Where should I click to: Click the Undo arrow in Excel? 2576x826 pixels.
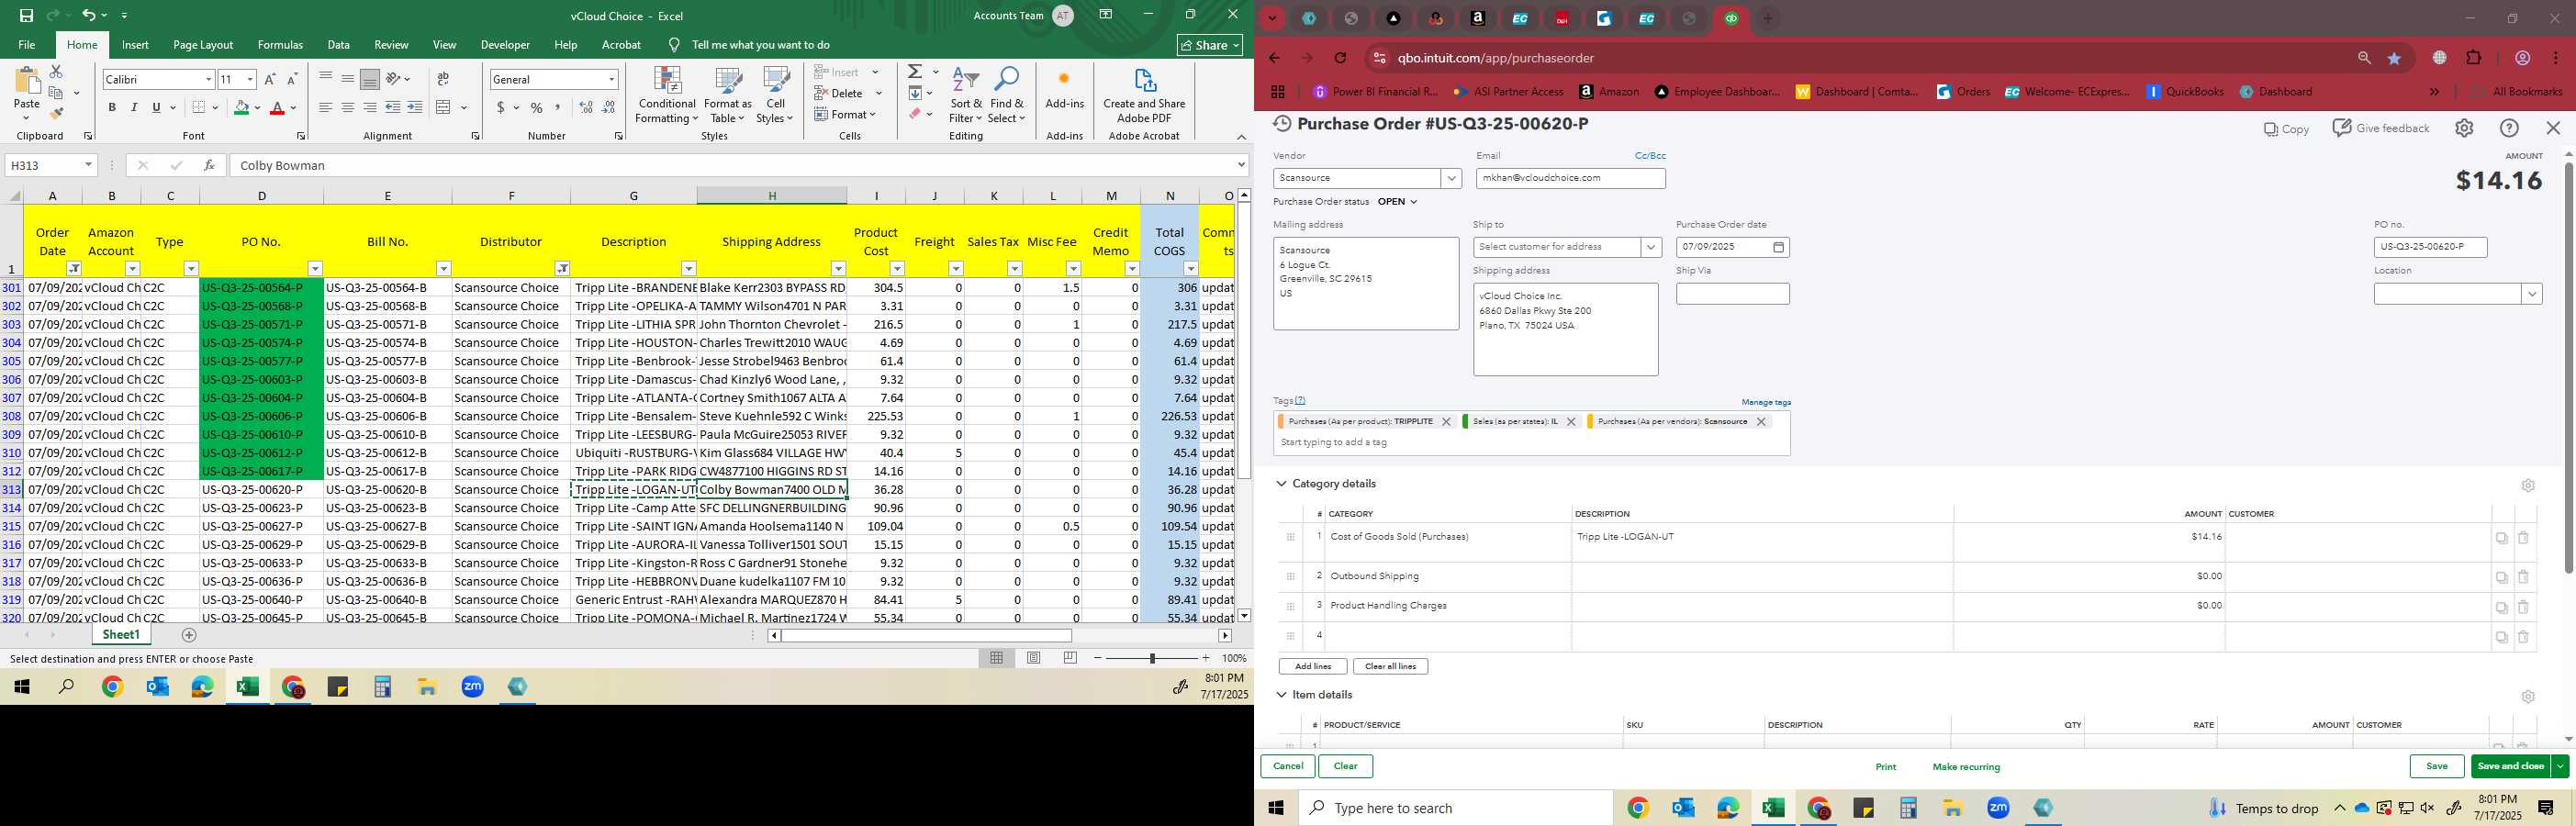(x=88, y=15)
